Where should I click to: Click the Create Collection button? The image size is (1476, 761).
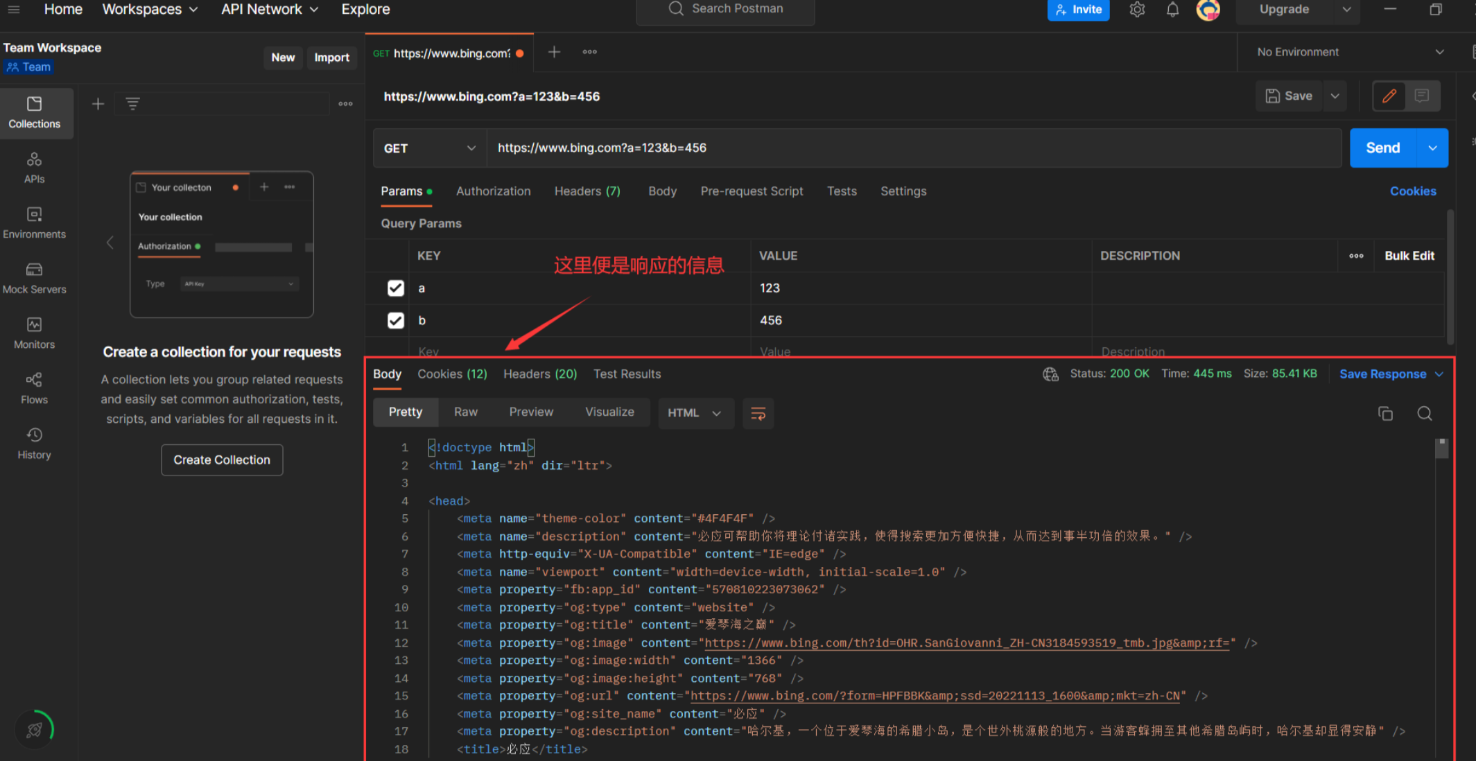[x=222, y=460]
